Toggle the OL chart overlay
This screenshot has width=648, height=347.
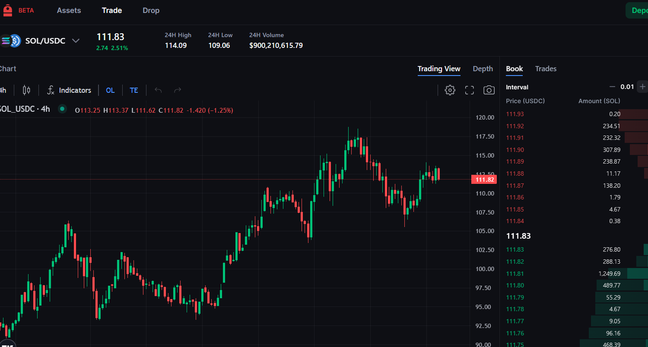point(110,90)
